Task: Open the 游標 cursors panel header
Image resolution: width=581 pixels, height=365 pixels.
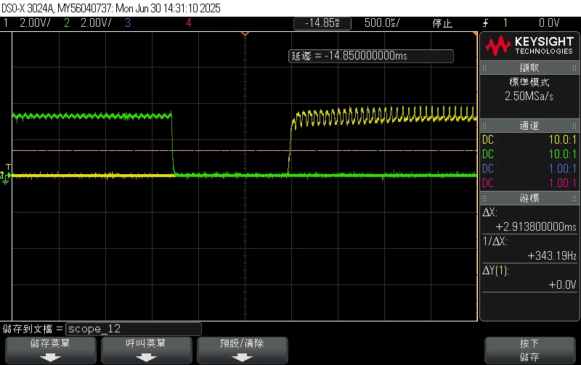Action: (529, 198)
